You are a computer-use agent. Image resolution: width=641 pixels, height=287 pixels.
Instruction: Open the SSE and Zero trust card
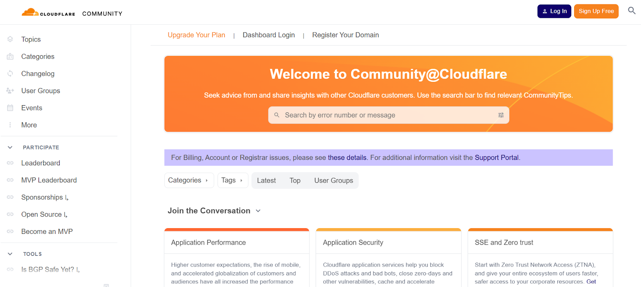[x=540, y=258]
